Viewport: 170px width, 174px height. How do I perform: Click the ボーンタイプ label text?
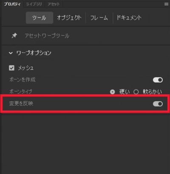[x=21, y=92]
